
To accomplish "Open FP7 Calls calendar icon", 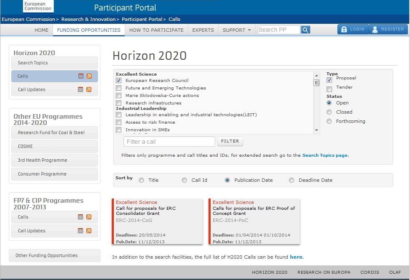I will (80, 217).
